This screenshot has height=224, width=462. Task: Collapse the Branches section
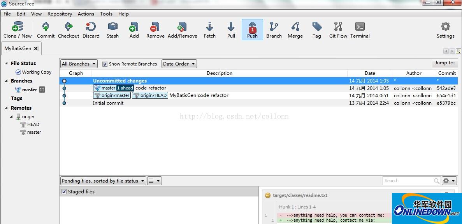pos(6,81)
